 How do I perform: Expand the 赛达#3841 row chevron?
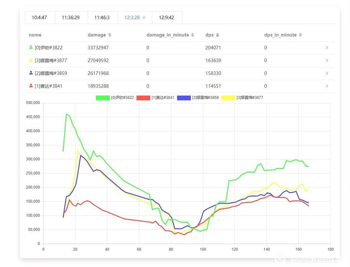tap(327, 86)
